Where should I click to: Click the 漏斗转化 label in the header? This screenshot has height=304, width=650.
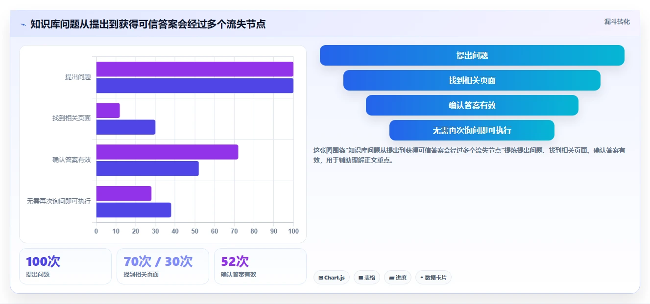617,22
